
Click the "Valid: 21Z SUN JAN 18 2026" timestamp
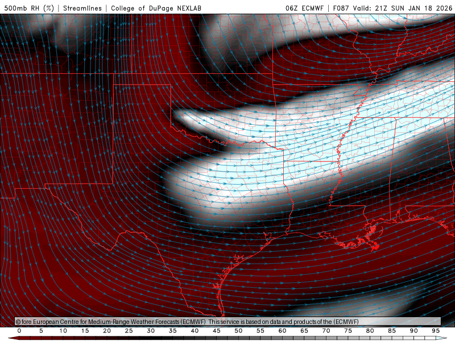point(403,8)
